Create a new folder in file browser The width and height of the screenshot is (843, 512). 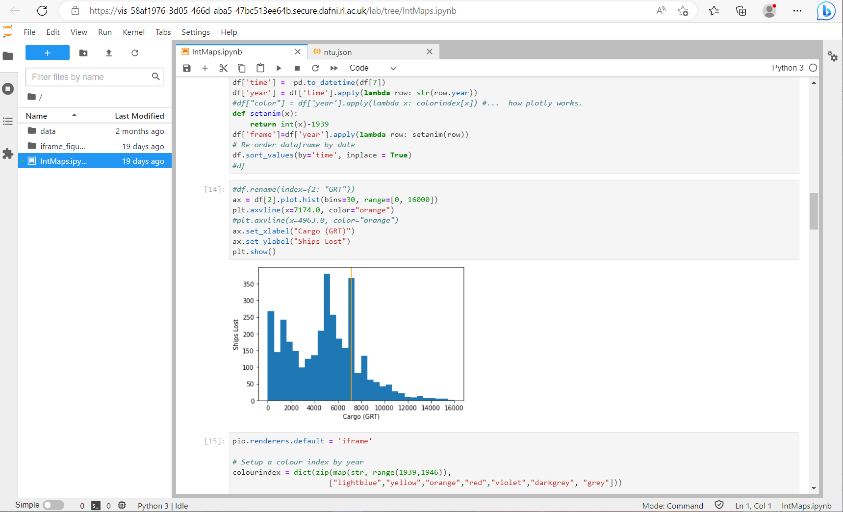click(83, 53)
